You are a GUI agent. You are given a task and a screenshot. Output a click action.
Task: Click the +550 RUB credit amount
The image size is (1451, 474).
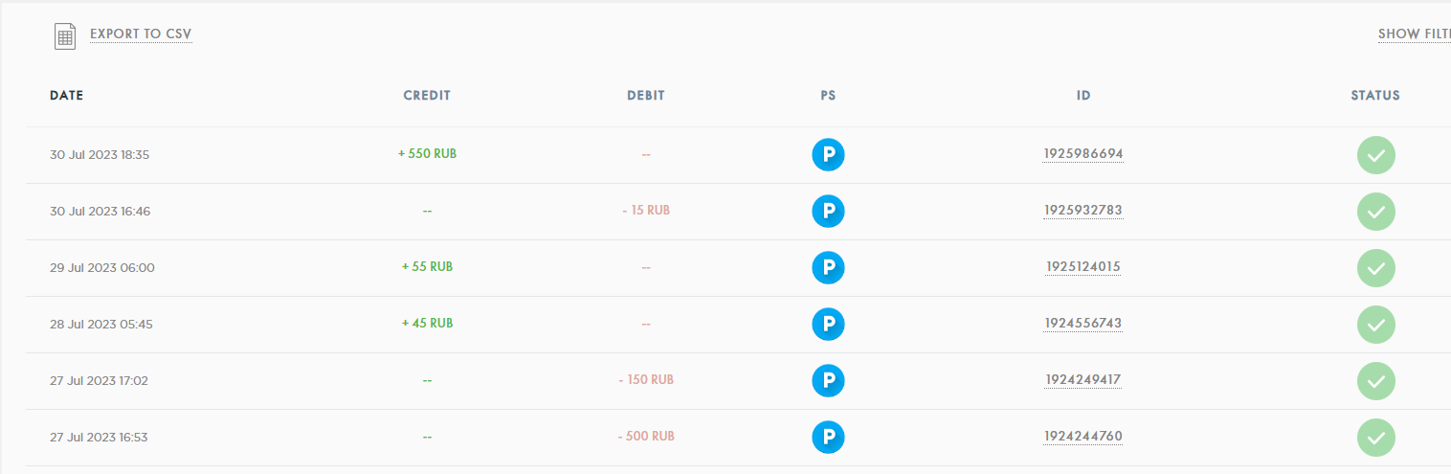[427, 153]
